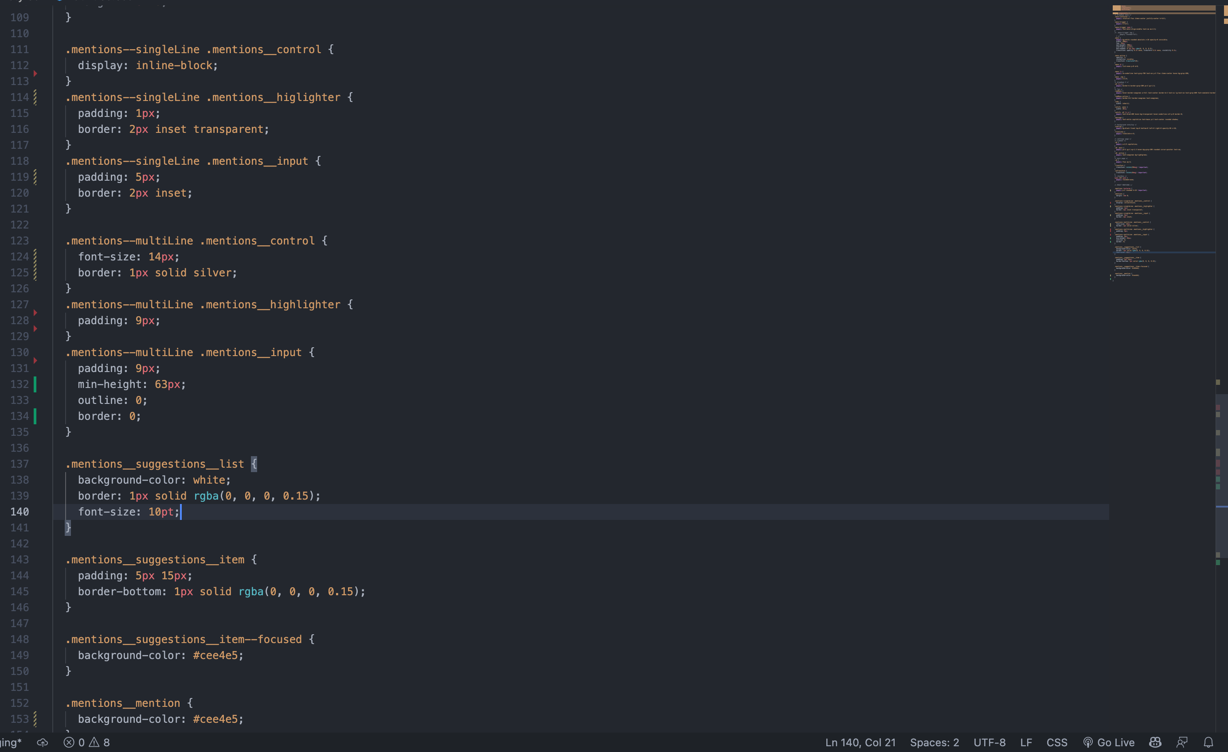Viewport: 1228px width, 752px height.
Task: Open line-ending selector labeled LF
Action: click(1027, 742)
